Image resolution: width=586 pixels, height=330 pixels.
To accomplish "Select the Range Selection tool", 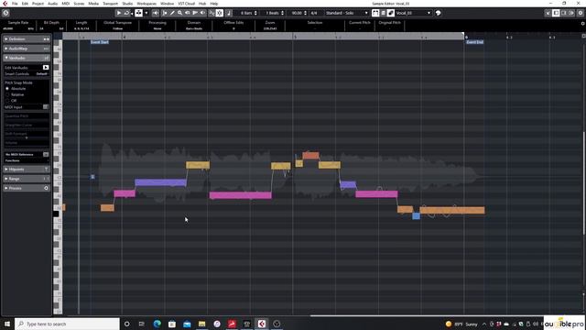I will (x=138, y=13).
